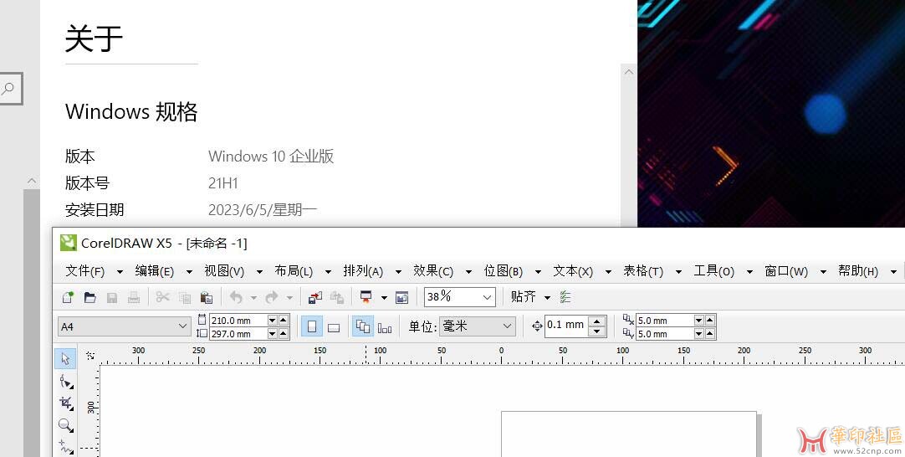Click the Settings About scrollbar up arrow
This screenshot has height=457, width=905.
pos(629,72)
